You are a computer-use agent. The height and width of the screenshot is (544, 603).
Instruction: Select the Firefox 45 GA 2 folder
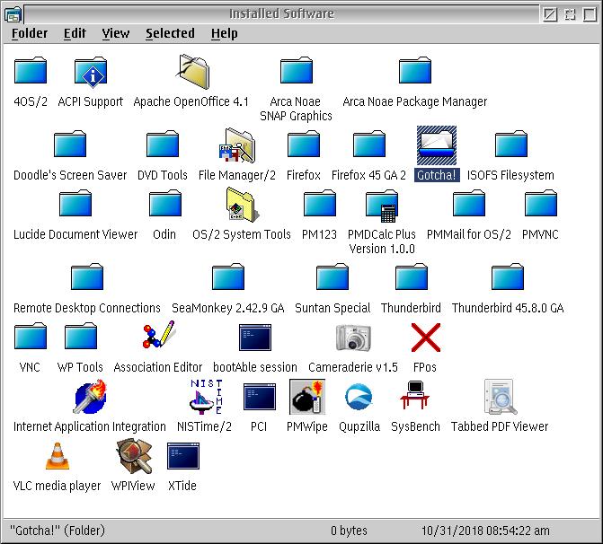(x=369, y=144)
